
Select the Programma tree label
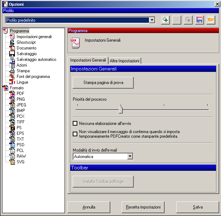pos(20,31)
